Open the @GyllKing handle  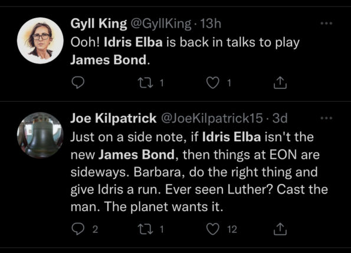pos(160,24)
